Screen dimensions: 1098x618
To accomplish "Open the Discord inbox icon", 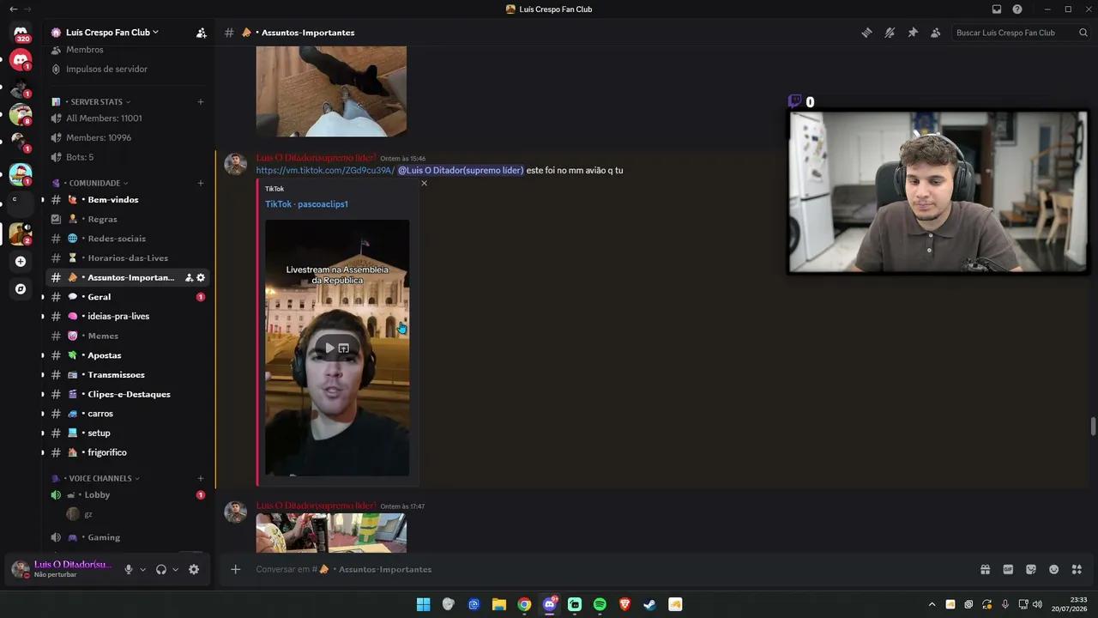I will [x=997, y=9].
